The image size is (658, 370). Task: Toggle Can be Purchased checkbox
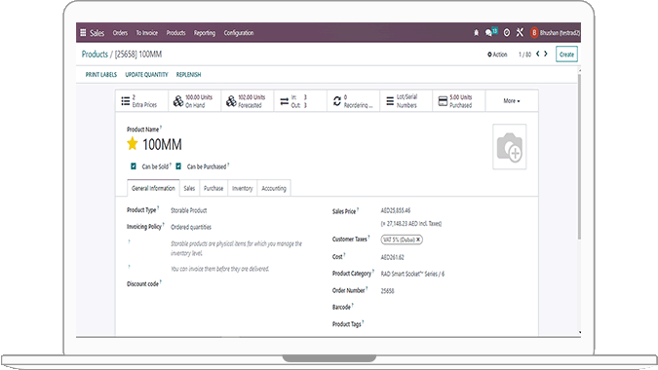178,166
